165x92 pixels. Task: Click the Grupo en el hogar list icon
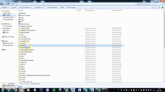click(x=19, y=15)
